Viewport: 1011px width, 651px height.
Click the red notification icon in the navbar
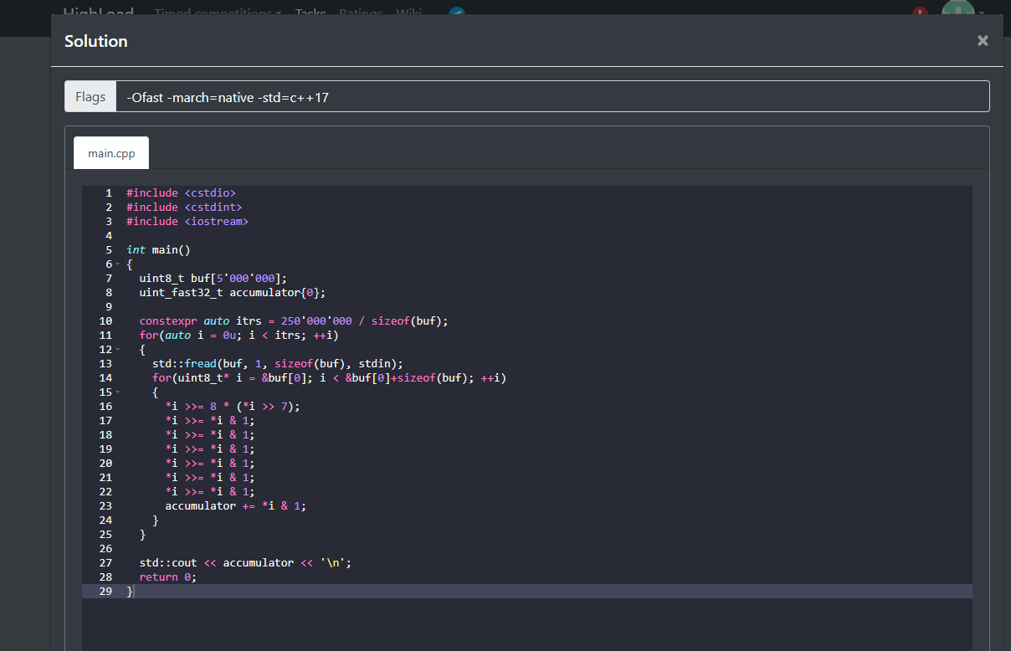[920, 12]
